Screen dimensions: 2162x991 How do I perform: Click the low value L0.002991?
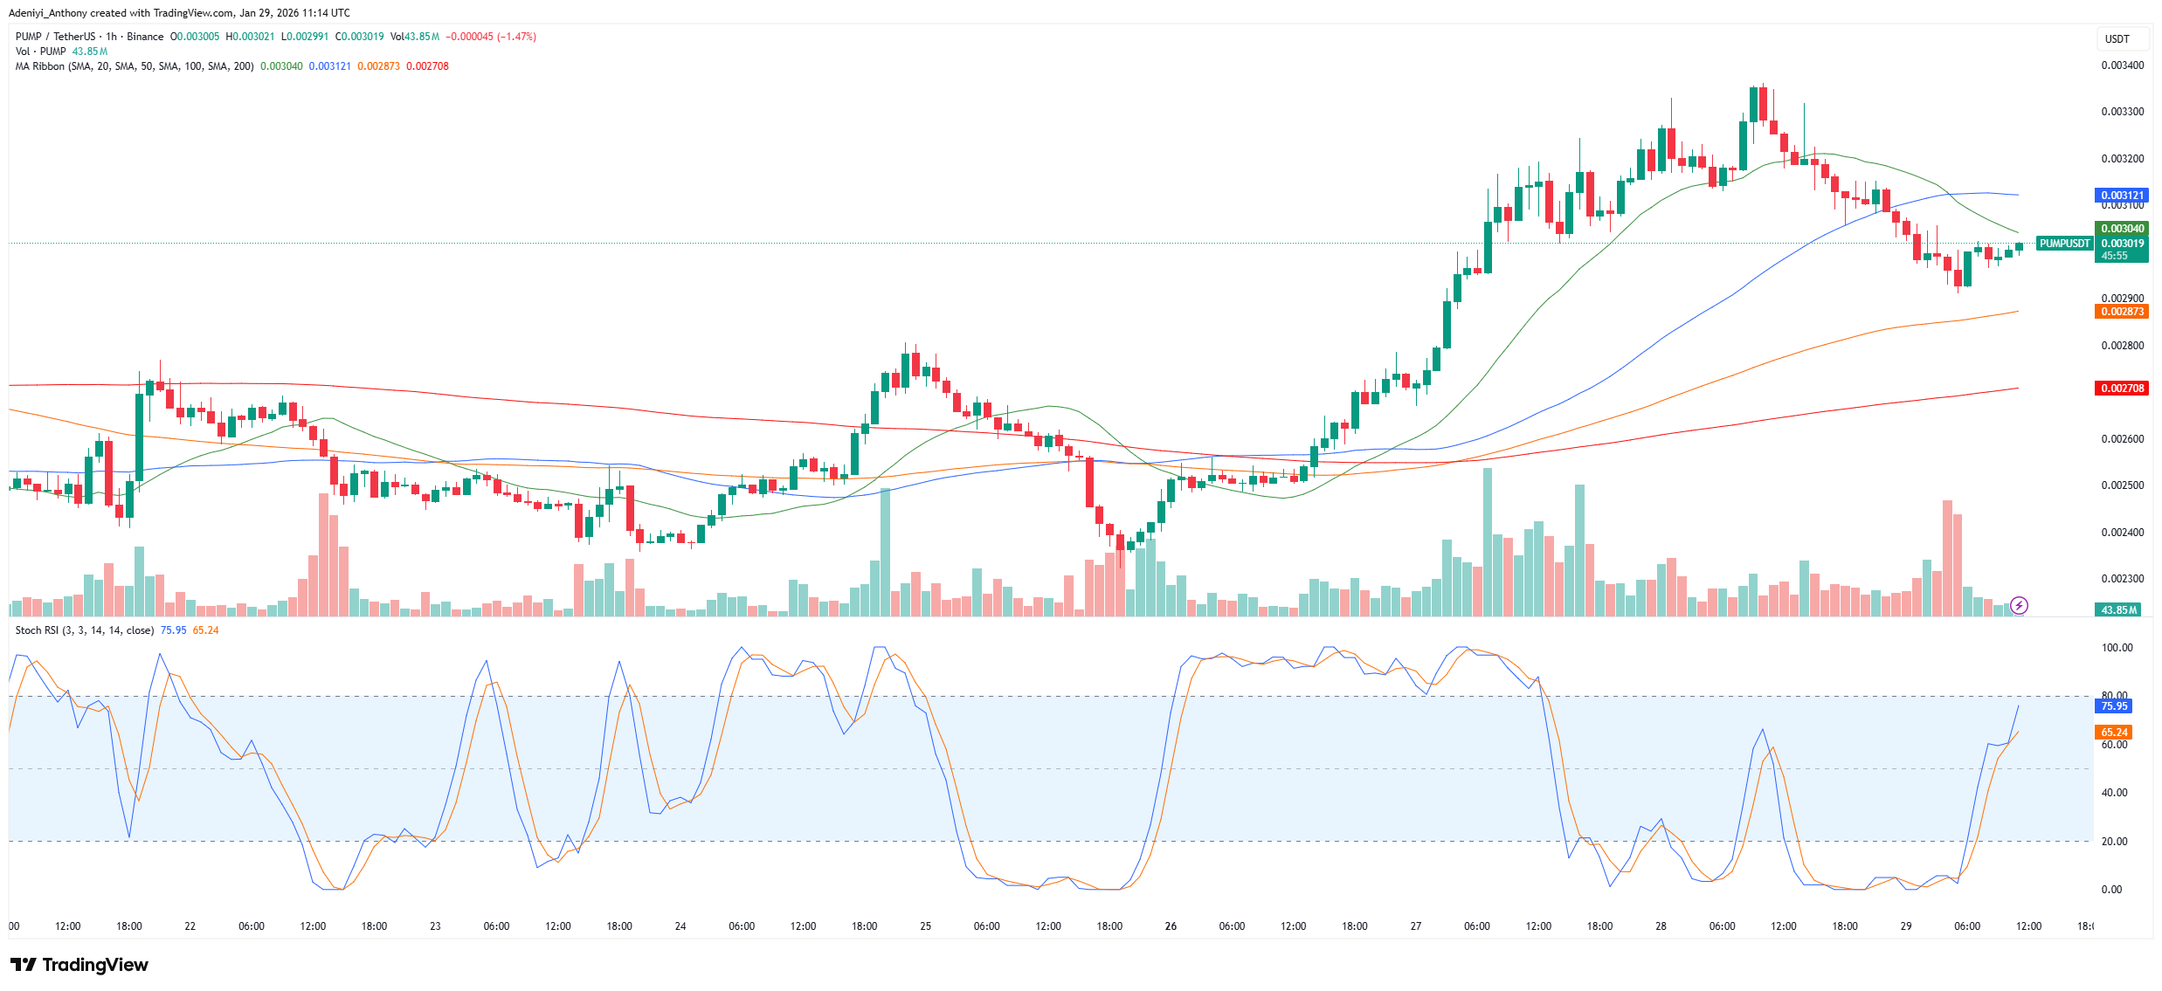click(305, 37)
